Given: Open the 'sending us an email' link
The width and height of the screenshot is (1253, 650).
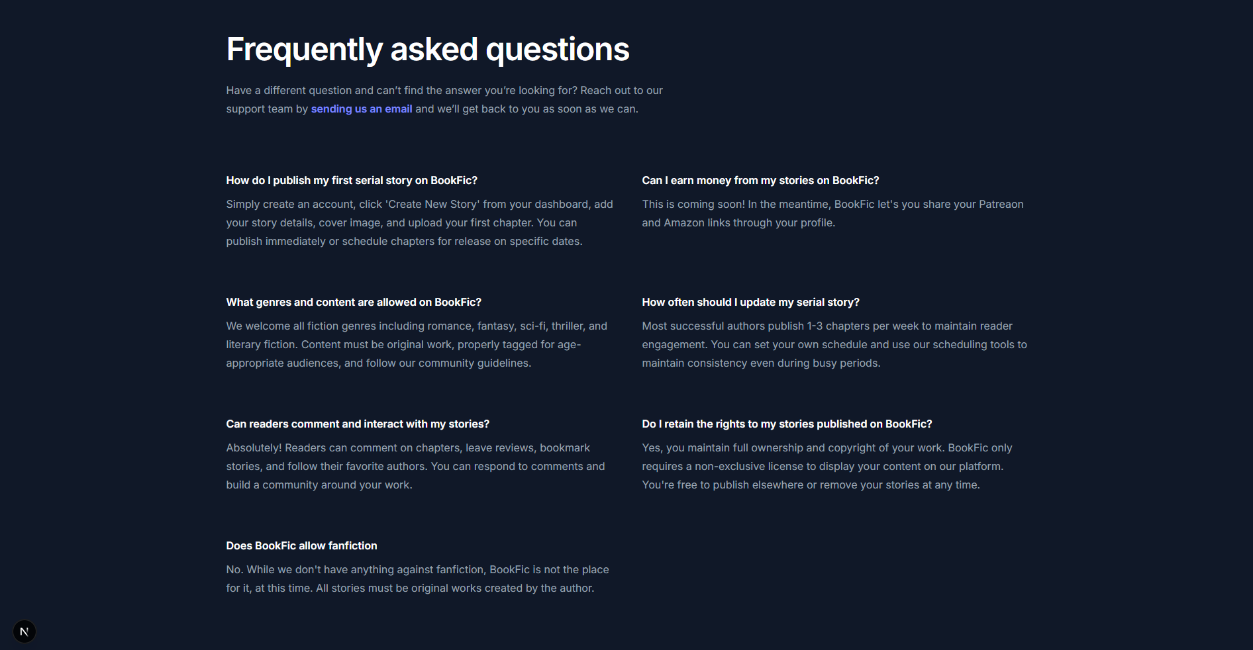Looking at the screenshot, I should click(361, 109).
